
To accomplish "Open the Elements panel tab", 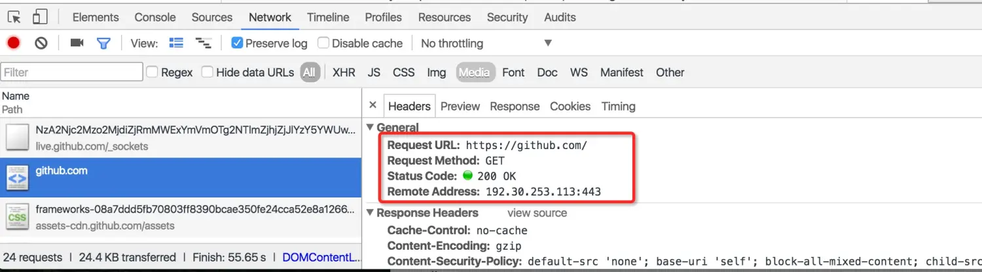I will coord(96,17).
